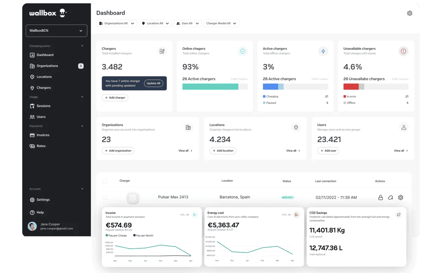Viewport: 448px width, 273px height.
Task: Open the Help section
Action: click(37, 212)
